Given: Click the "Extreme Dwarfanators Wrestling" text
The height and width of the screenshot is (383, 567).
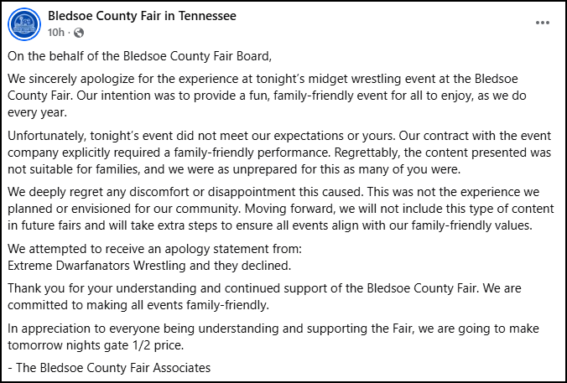Looking at the screenshot, I should [96, 266].
